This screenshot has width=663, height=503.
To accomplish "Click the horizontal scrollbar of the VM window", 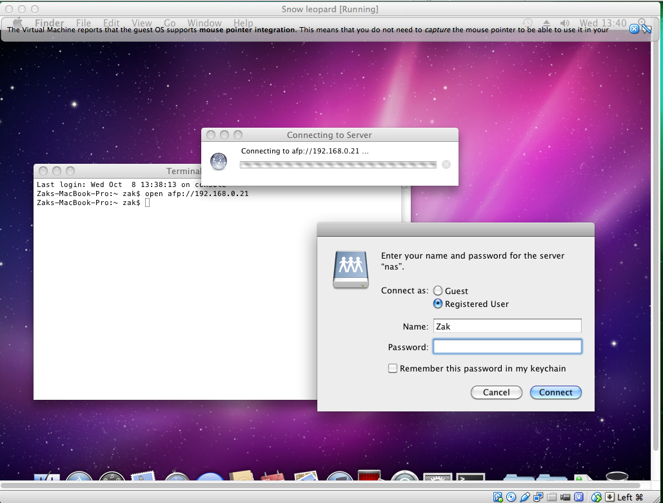I will 321,486.
